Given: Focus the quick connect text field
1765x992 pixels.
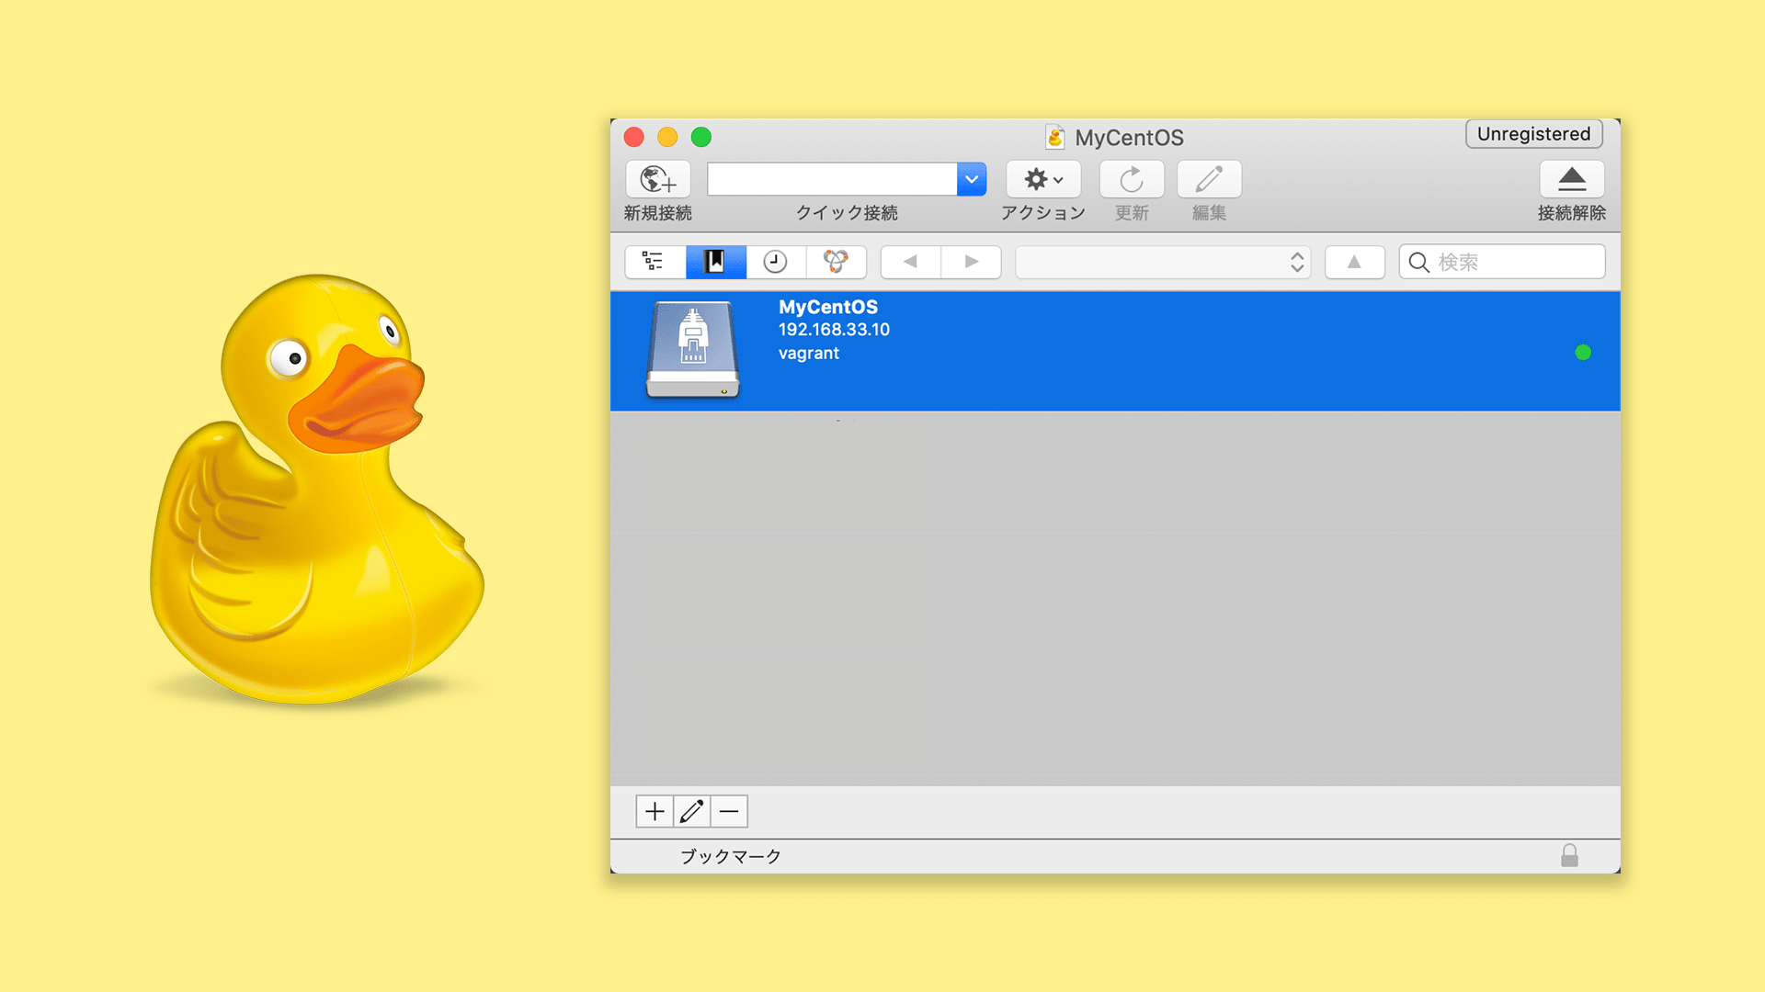Looking at the screenshot, I should tap(832, 179).
